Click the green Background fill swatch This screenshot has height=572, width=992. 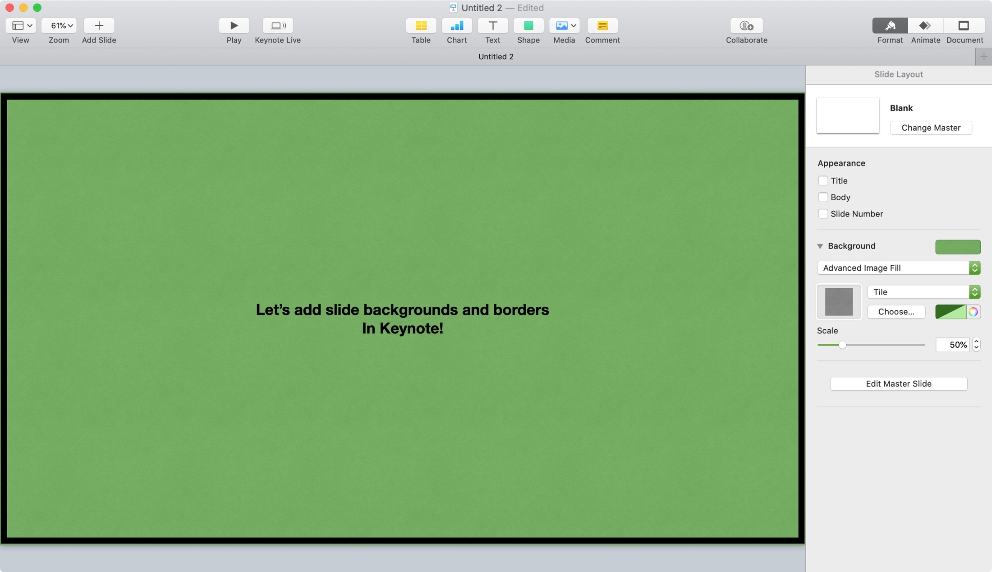[958, 247]
